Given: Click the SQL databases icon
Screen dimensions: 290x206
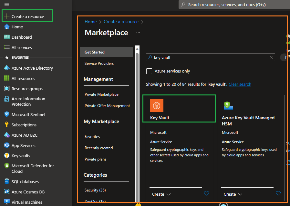Looking at the screenshot, I should coord(7,181).
